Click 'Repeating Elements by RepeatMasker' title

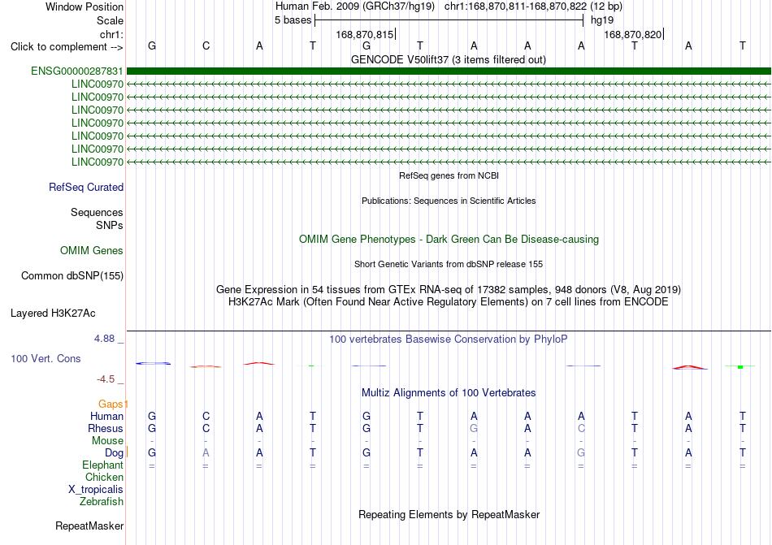tap(449, 514)
